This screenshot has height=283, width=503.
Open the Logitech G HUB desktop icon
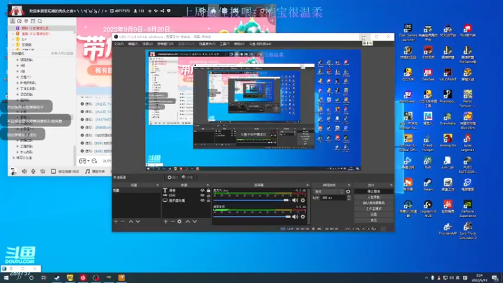click(428, 209)
